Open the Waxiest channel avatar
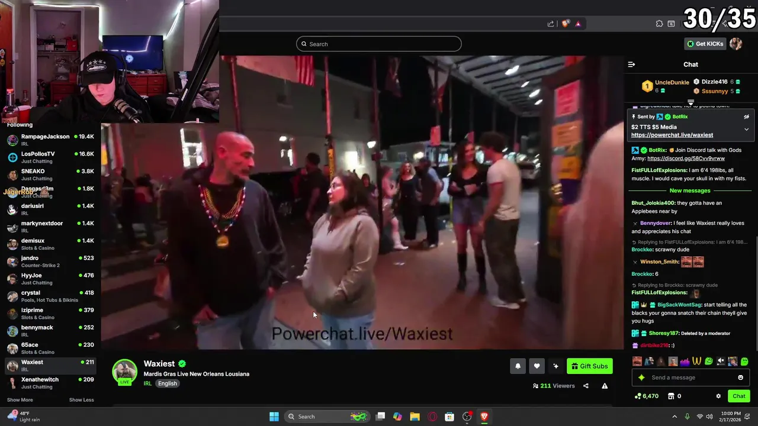The width and height of the screenshot is (758, 426). 125,372
